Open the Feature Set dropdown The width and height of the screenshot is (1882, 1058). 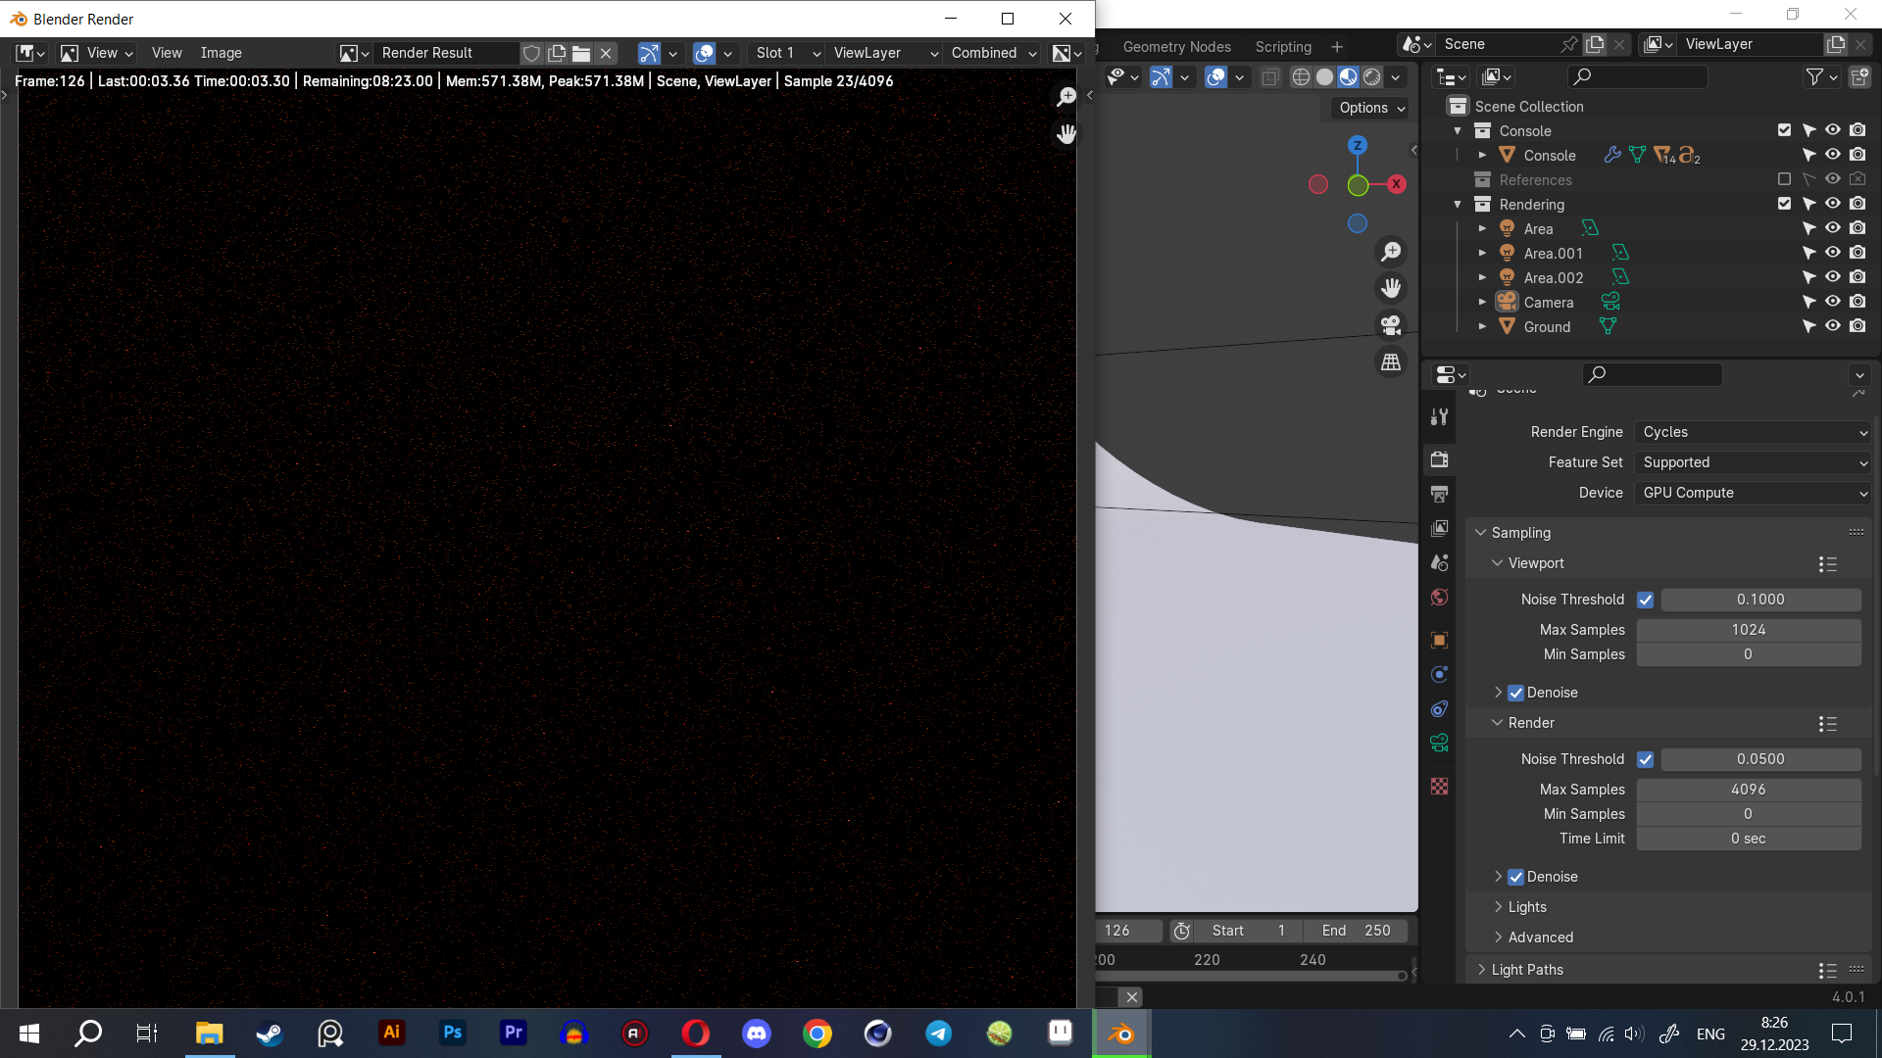click(x=1754, y=462)
